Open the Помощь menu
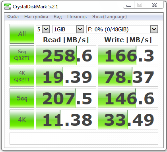 coord(77,17)
